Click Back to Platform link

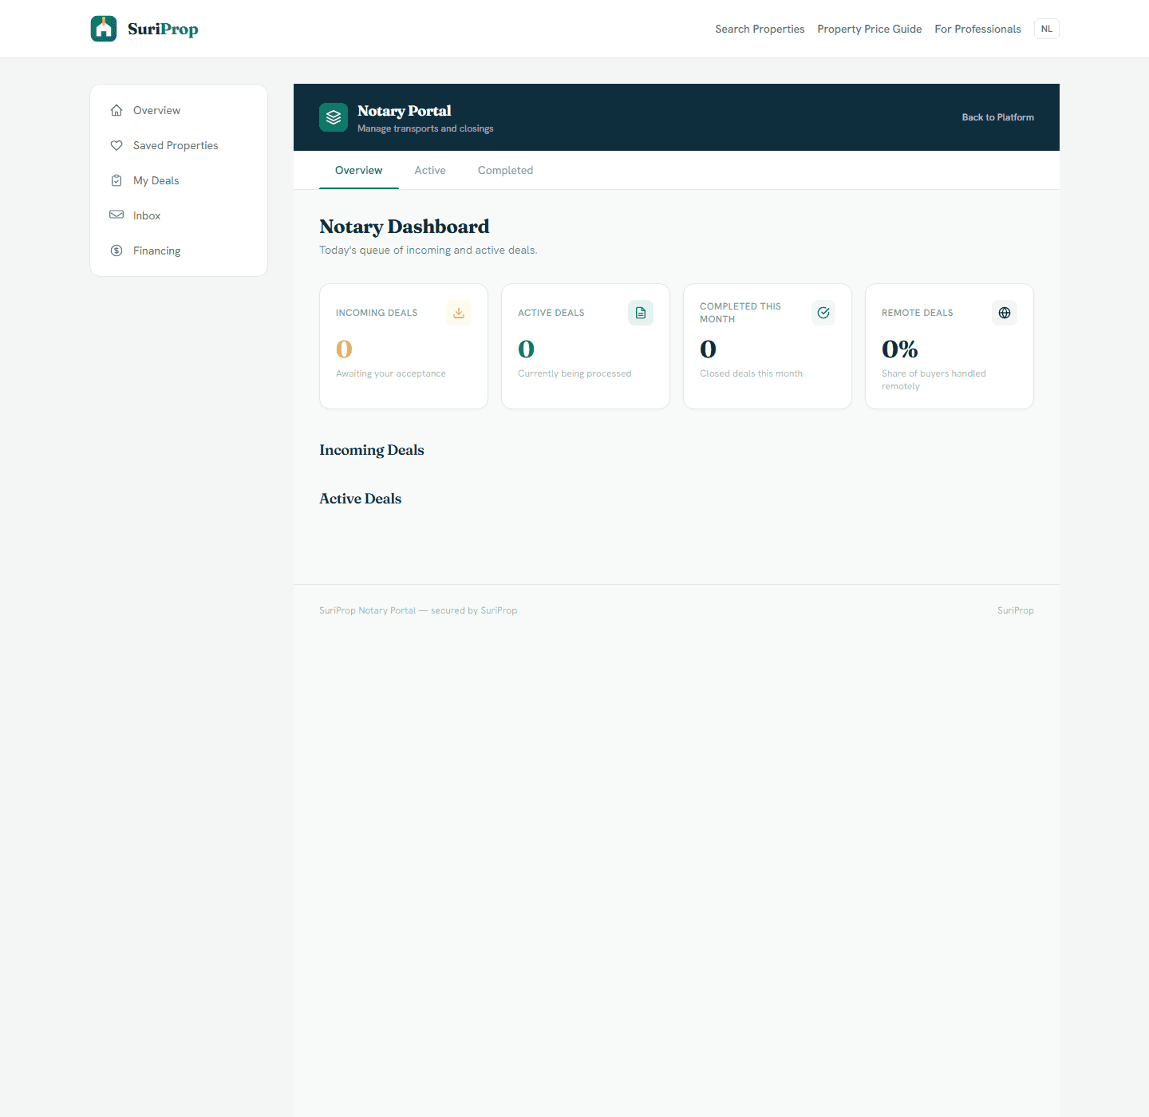coord(998,117)
